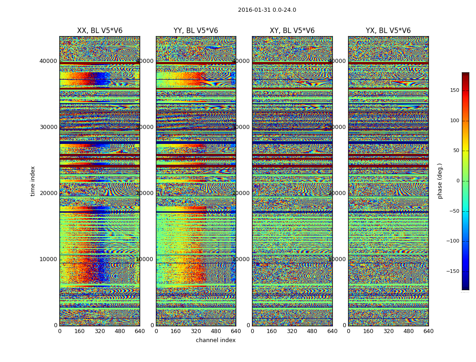Click colorbar tick label 50
This screenshot has height=362, width=476.
coord(456,151)
